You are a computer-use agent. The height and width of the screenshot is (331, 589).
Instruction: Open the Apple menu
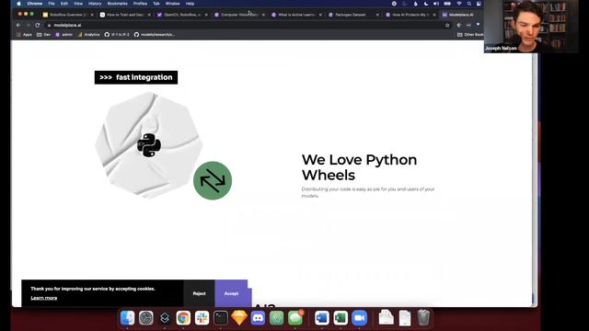click(18, 4)
